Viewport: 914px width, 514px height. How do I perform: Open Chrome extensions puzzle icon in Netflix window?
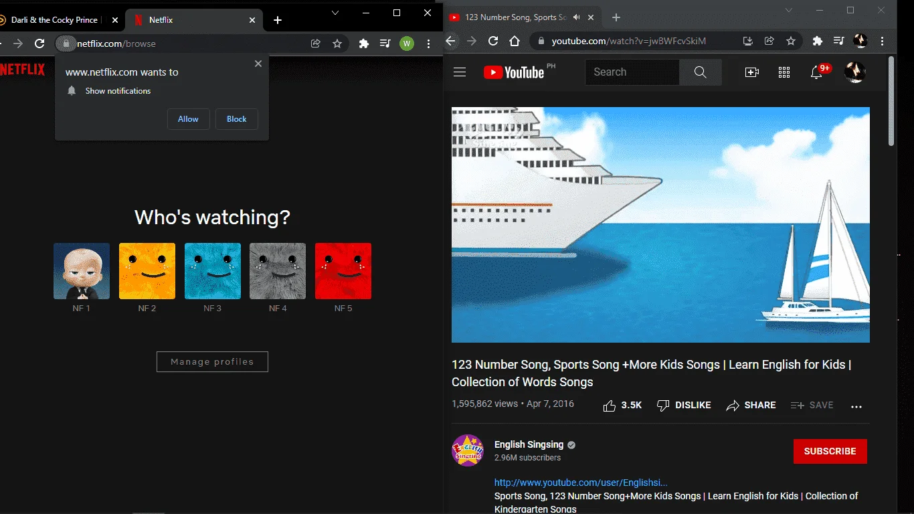tap(364, 44)
